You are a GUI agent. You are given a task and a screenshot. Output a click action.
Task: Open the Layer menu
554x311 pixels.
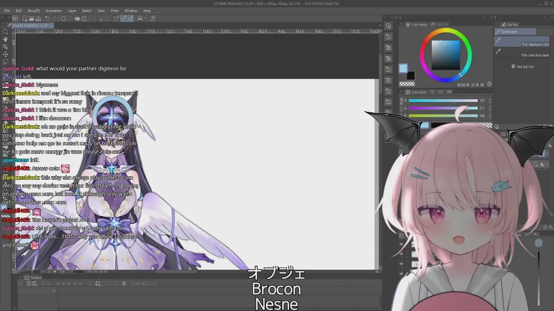(x=72, y=11)
